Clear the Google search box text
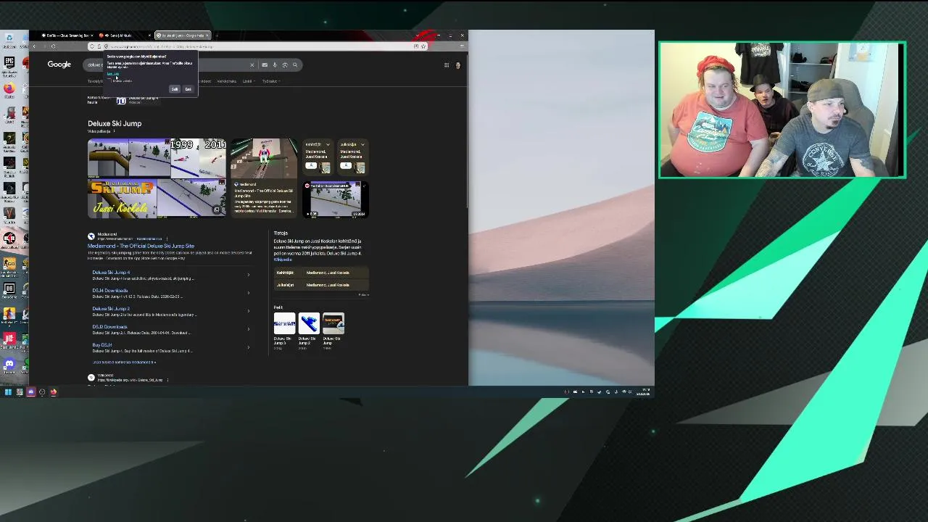This screenshot has height=522, width=928. point(252,65)
